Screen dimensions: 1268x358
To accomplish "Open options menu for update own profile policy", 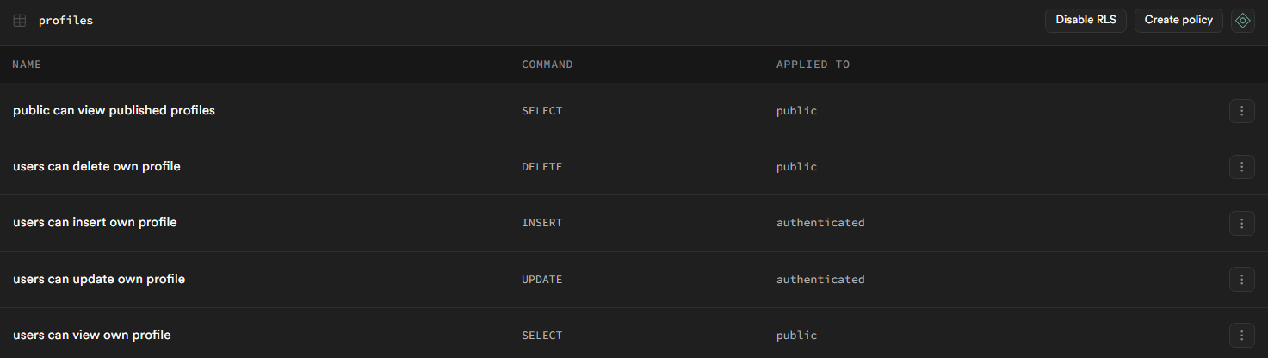I will point(1241,280).
